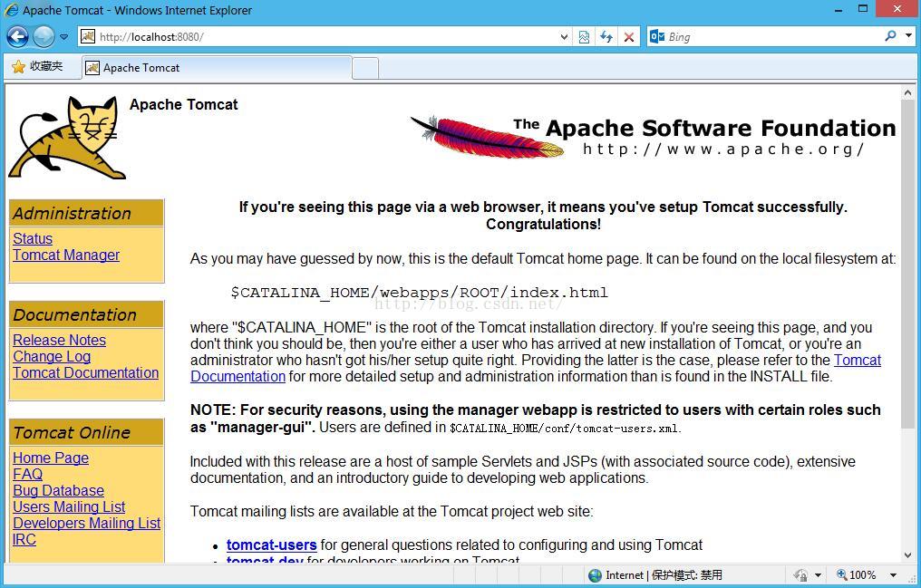921x588 pixels.
Task: Click the http://www.apache.org/ banner text
Action: pos(723,149)
